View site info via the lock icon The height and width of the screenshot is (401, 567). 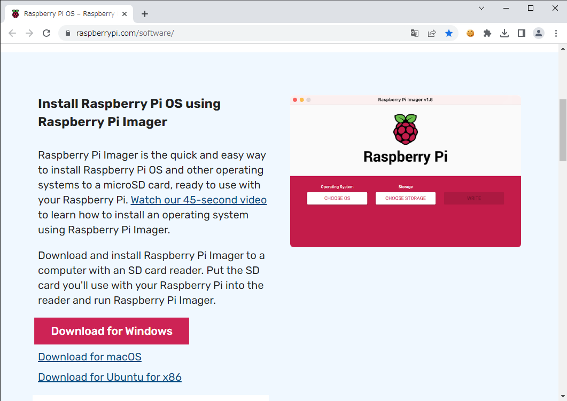tap(68, 33)
